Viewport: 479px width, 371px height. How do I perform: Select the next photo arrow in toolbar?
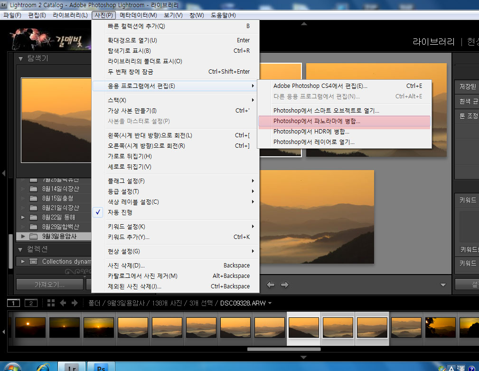284,285
